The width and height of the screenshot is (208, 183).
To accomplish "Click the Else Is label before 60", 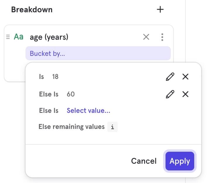I will (x=49, y=94).
